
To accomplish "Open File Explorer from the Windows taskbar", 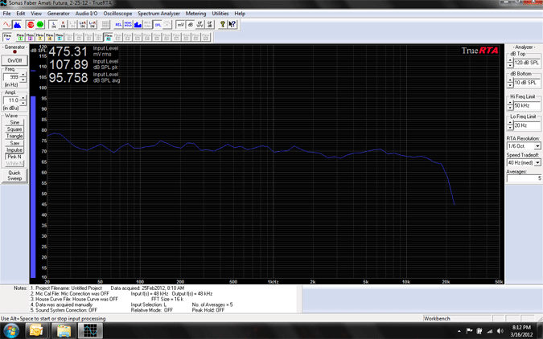I will [x=64, y=330].
